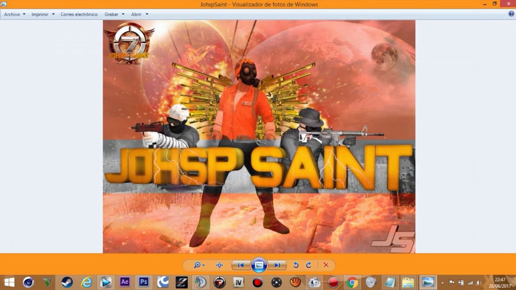This screenshot has width=516, height=290.
Task: Rotate the photo counterclockwise
Action: coord(296,265)
